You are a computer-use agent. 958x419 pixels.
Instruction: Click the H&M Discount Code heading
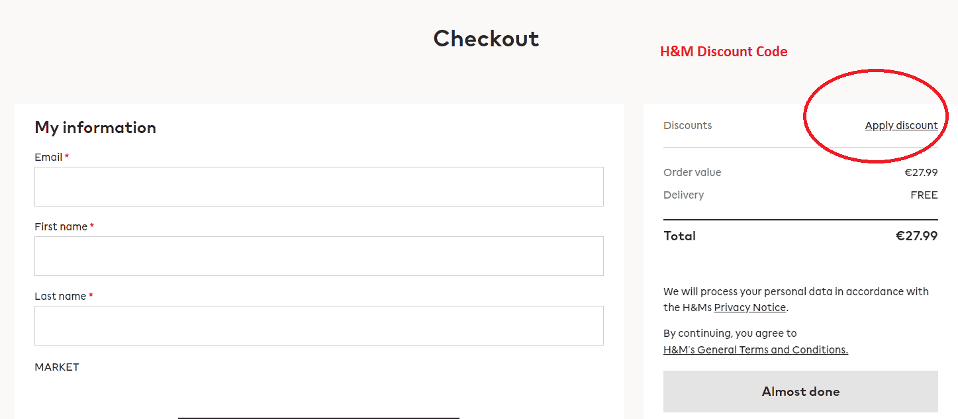point(724,51)
